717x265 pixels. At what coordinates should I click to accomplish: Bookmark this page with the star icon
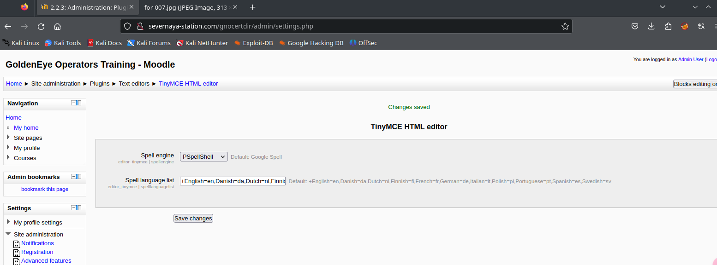click(x=565, y=26)
